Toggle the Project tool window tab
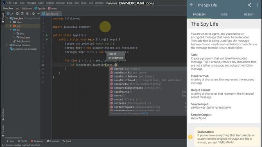The width and height of the screenshot is (262, 147). [3, 18]
